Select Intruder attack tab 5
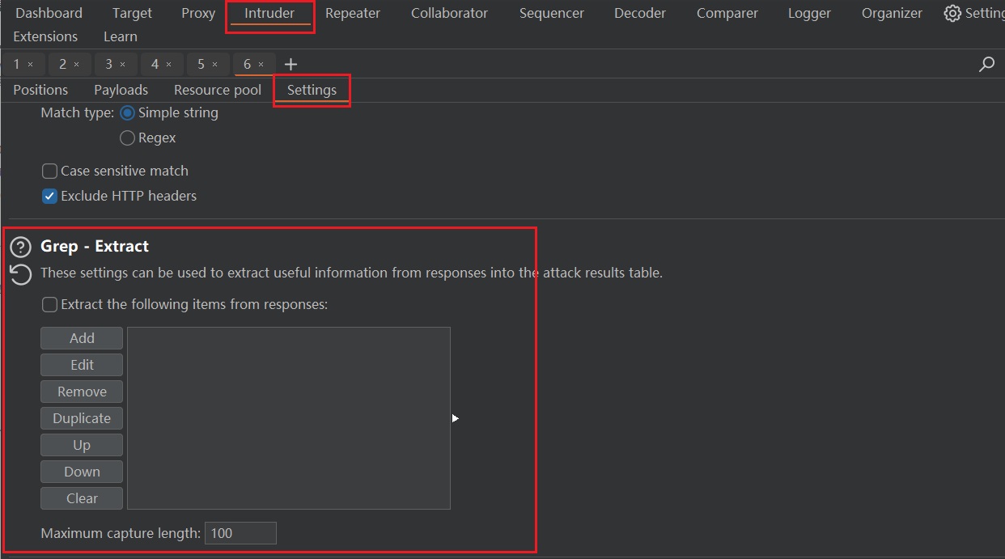 201,64
